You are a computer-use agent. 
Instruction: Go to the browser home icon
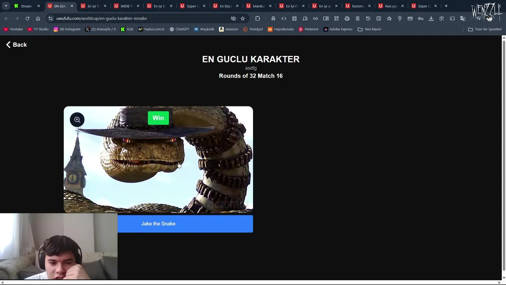[38, 18]
